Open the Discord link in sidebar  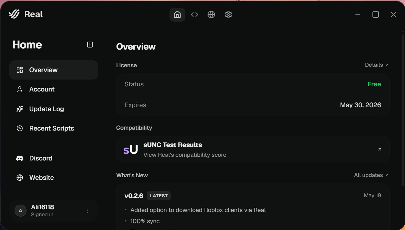pyautogui.click(x=54, y=158)
